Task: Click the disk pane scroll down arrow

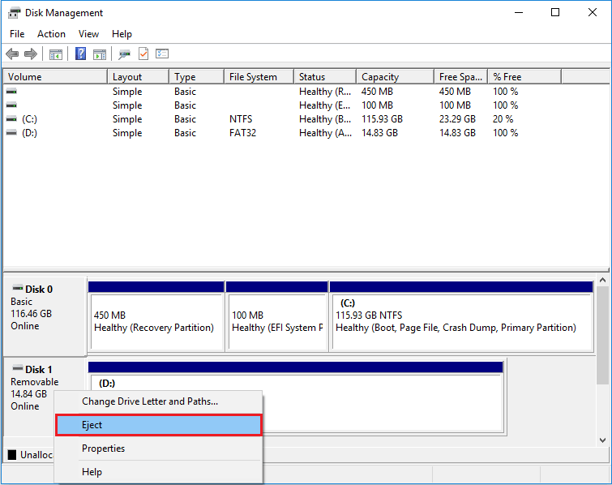Action: 602,440
